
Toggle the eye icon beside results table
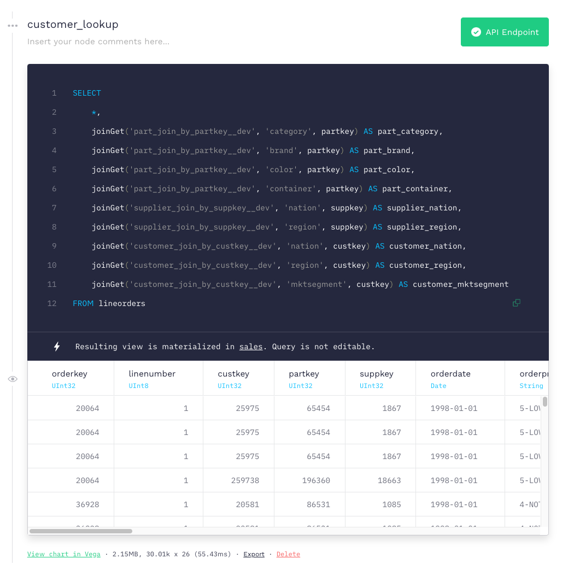13,379
